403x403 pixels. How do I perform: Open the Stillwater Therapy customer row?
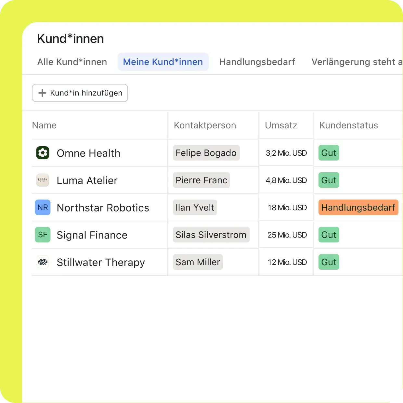tap(217, 262)
